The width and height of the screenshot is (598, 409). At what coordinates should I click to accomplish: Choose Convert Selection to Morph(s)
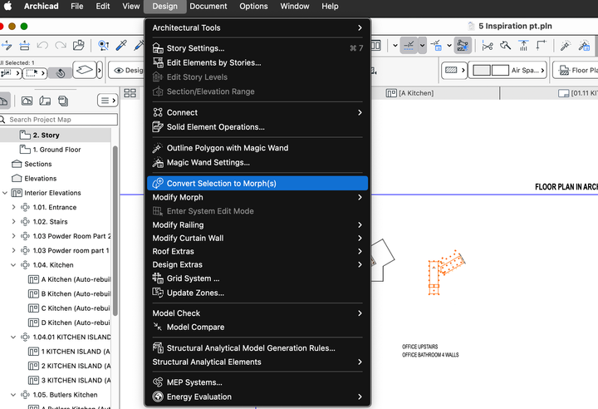click(257, 184)
